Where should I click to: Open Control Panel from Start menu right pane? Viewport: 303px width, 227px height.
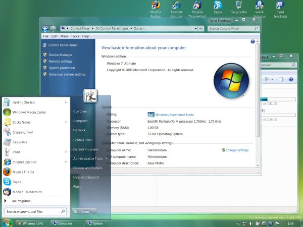coord(83,140)
